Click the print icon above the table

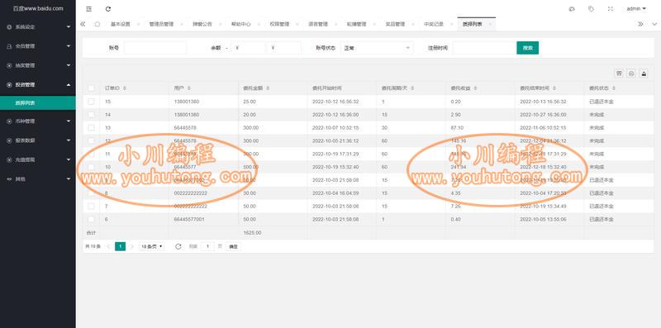(644, 74)
